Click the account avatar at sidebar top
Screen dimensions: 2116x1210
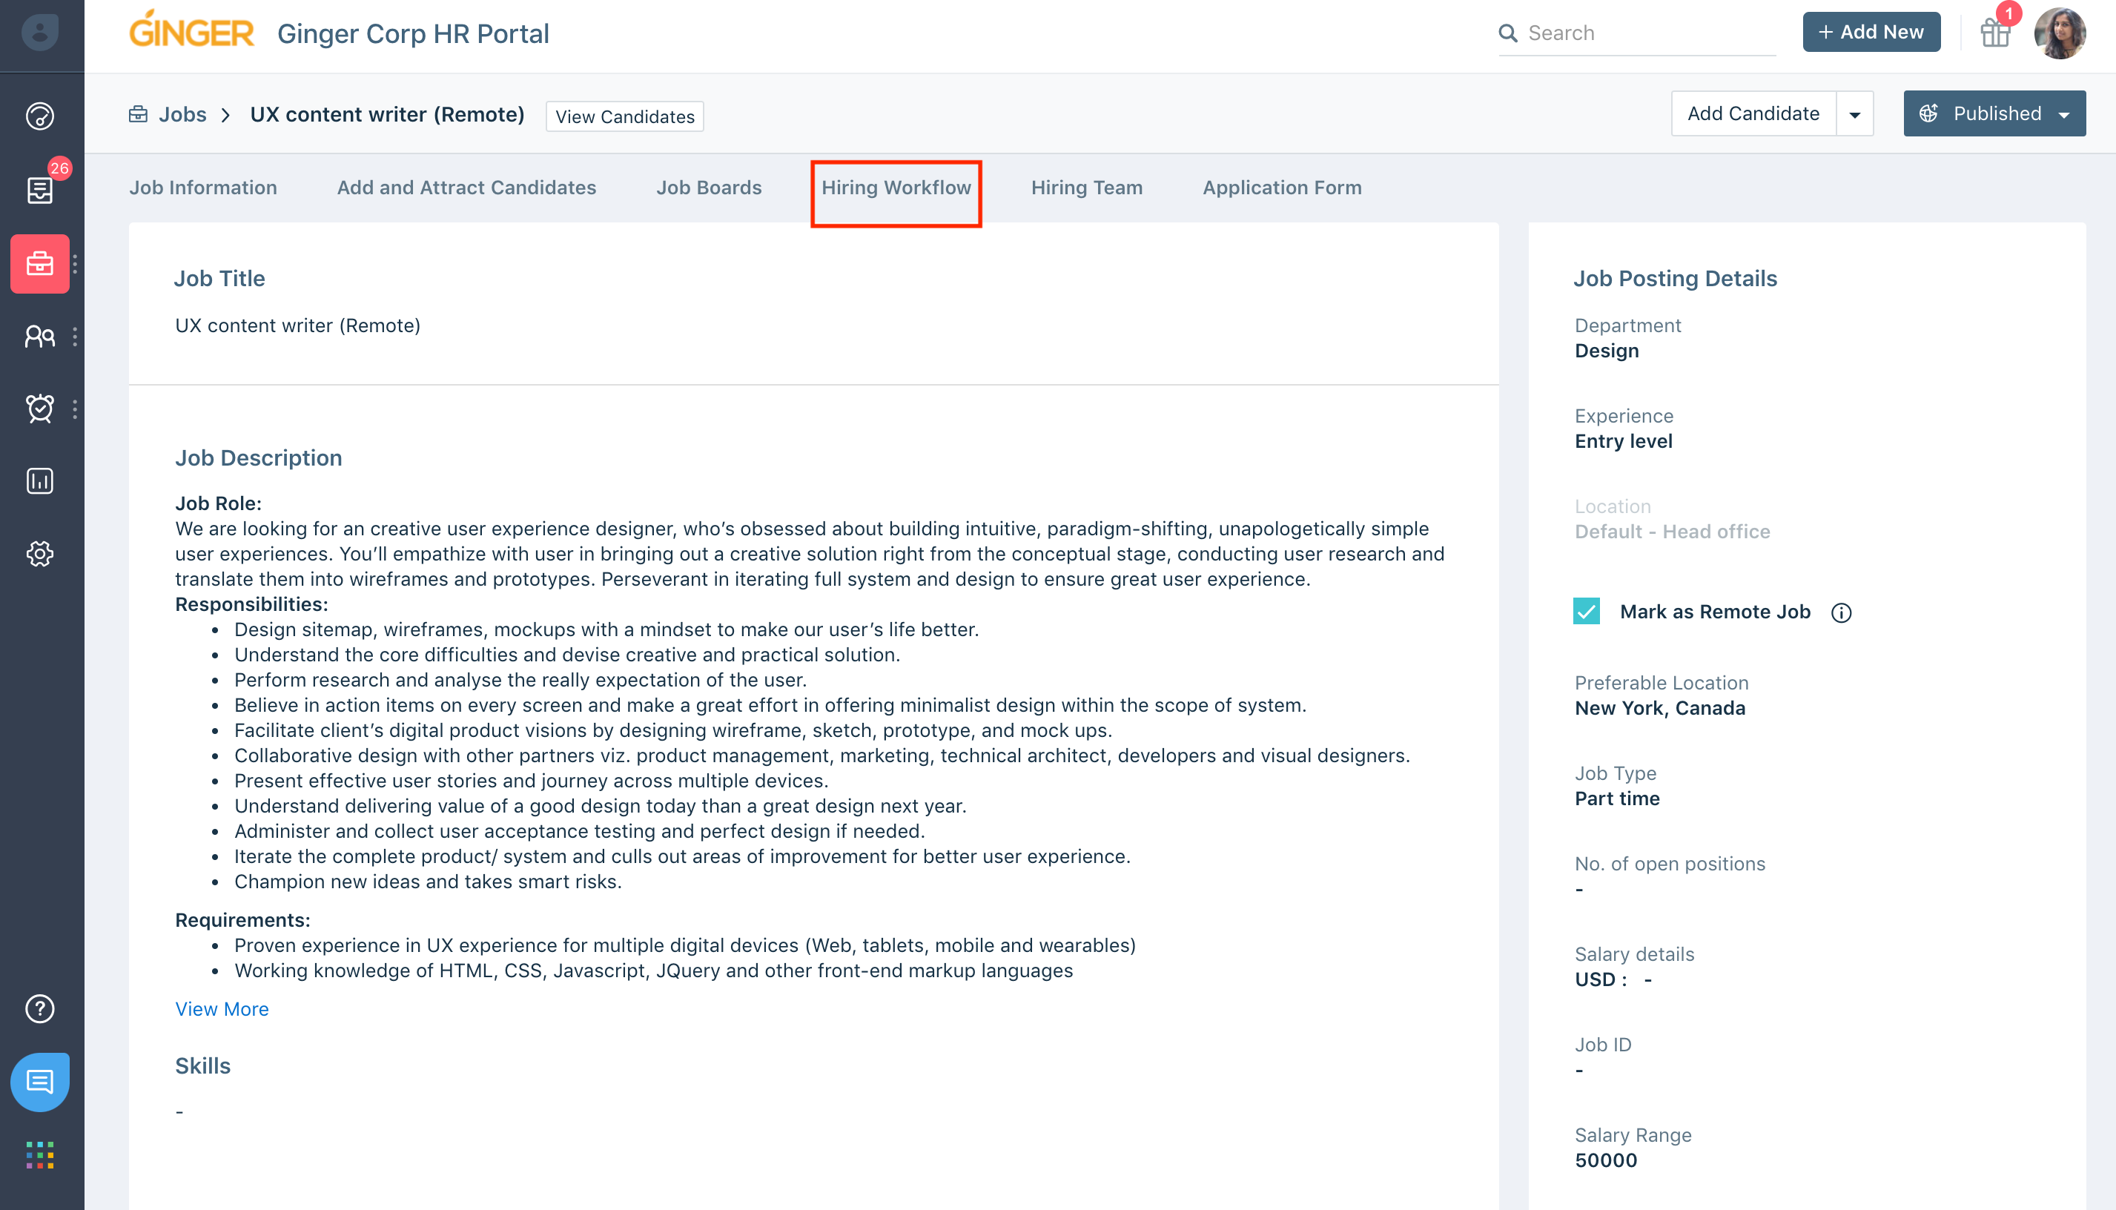(40, 33)
